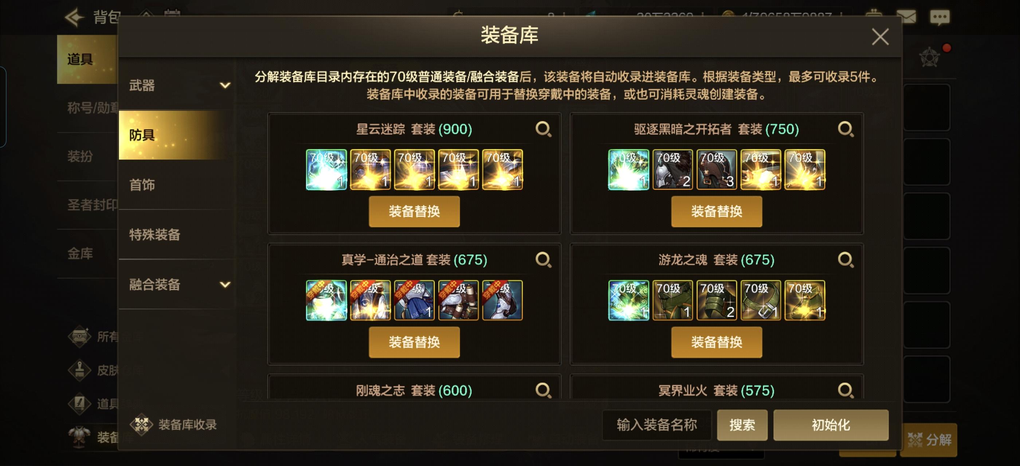Go back with the arrow beside 背包

point(75,17)
